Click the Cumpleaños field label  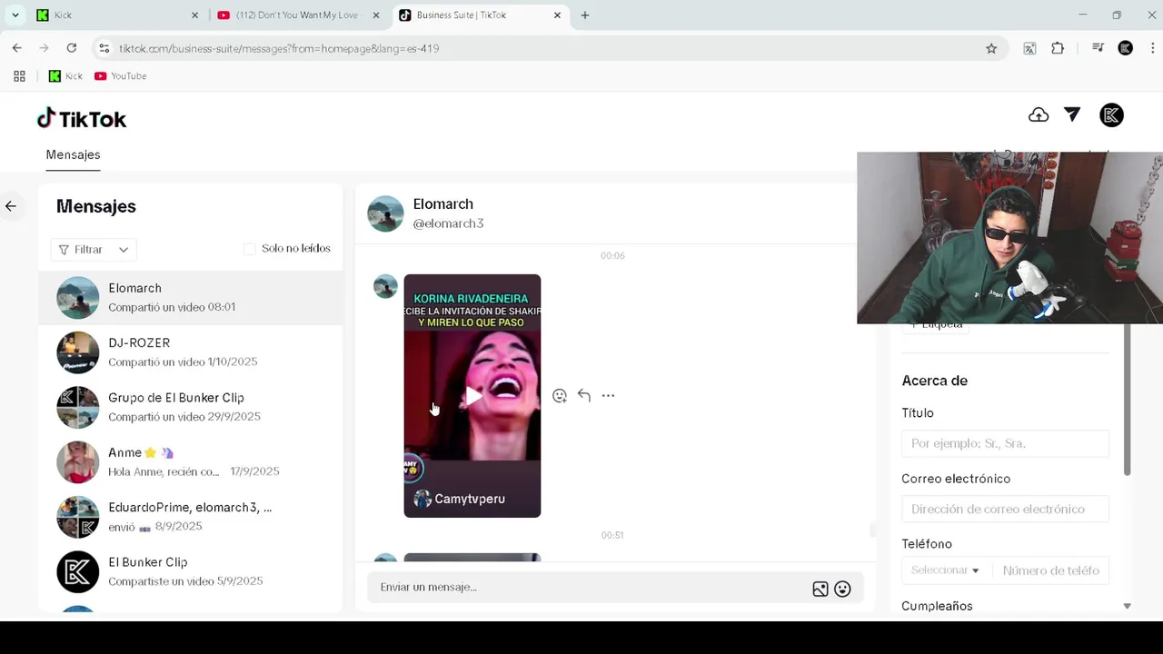[x=937, y=606]
